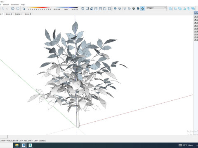Toggle Back Edges style
Image resolution: width=198 pixels, height=148 pixels.
coord(120,9)
